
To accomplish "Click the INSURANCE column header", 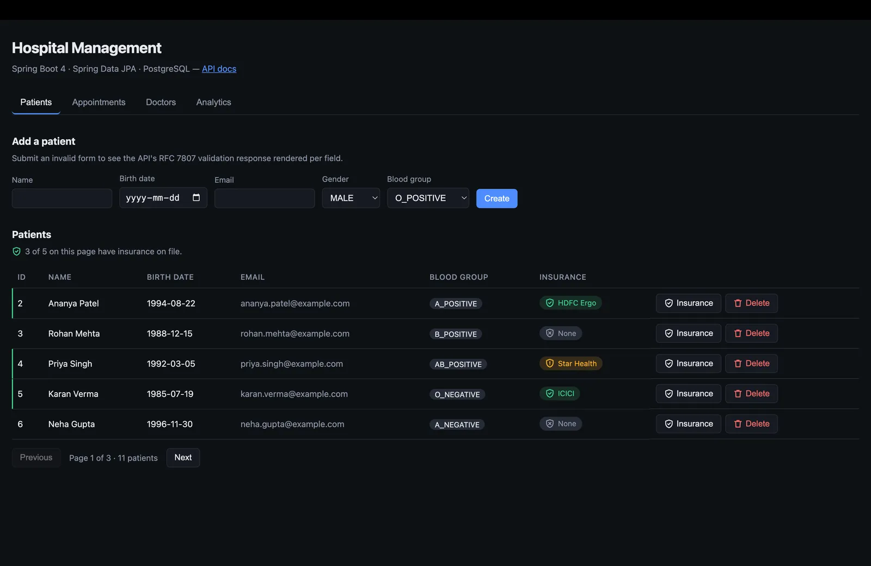I will click(563, 277).
